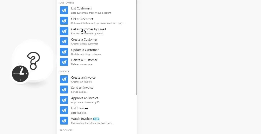Click the ACID tag on Watch Invoices
Image resolution: width=261 pixels, height=134 pixels.
(x=96, y=119)
